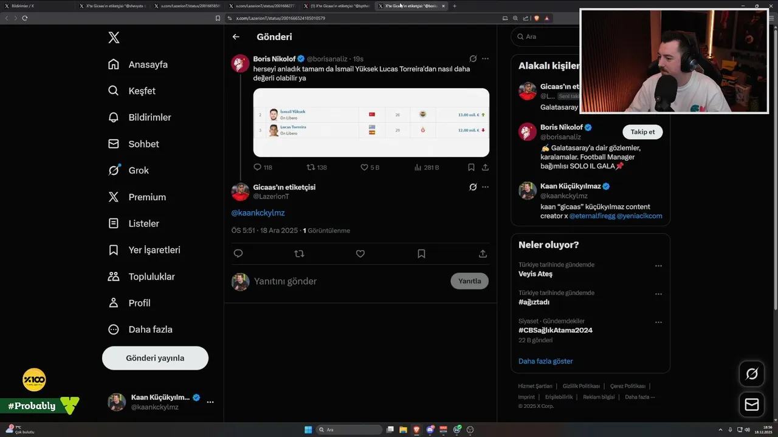Open Premium from sidebar
Image resolution: width=778 pixels, height=437 pixels.
[137, 197]
